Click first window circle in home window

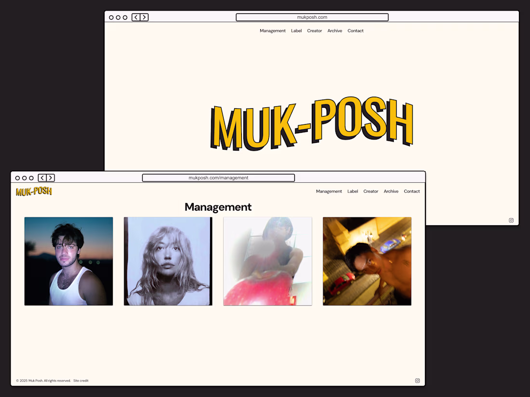[x=111, y=17]
